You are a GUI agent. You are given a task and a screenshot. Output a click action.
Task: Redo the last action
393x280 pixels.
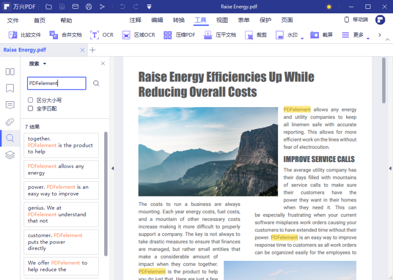(136, 7)
